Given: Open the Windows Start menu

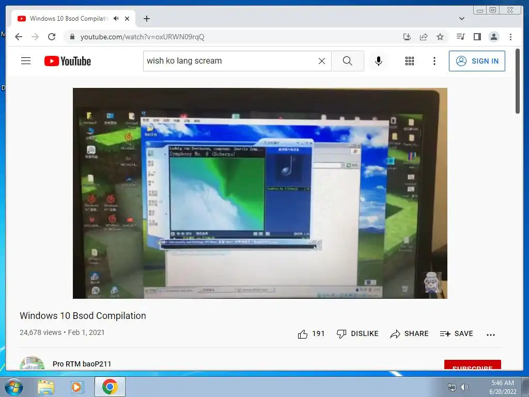Looking at the screenshot, I should pyautogui.click(x=13, y=387).
